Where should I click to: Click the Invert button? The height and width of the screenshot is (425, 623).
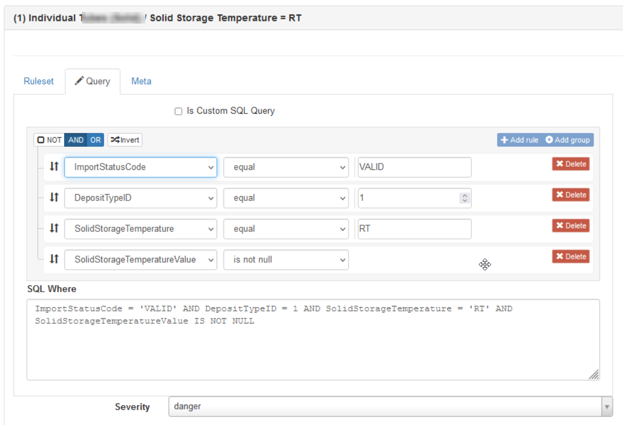tap(125, 140)
